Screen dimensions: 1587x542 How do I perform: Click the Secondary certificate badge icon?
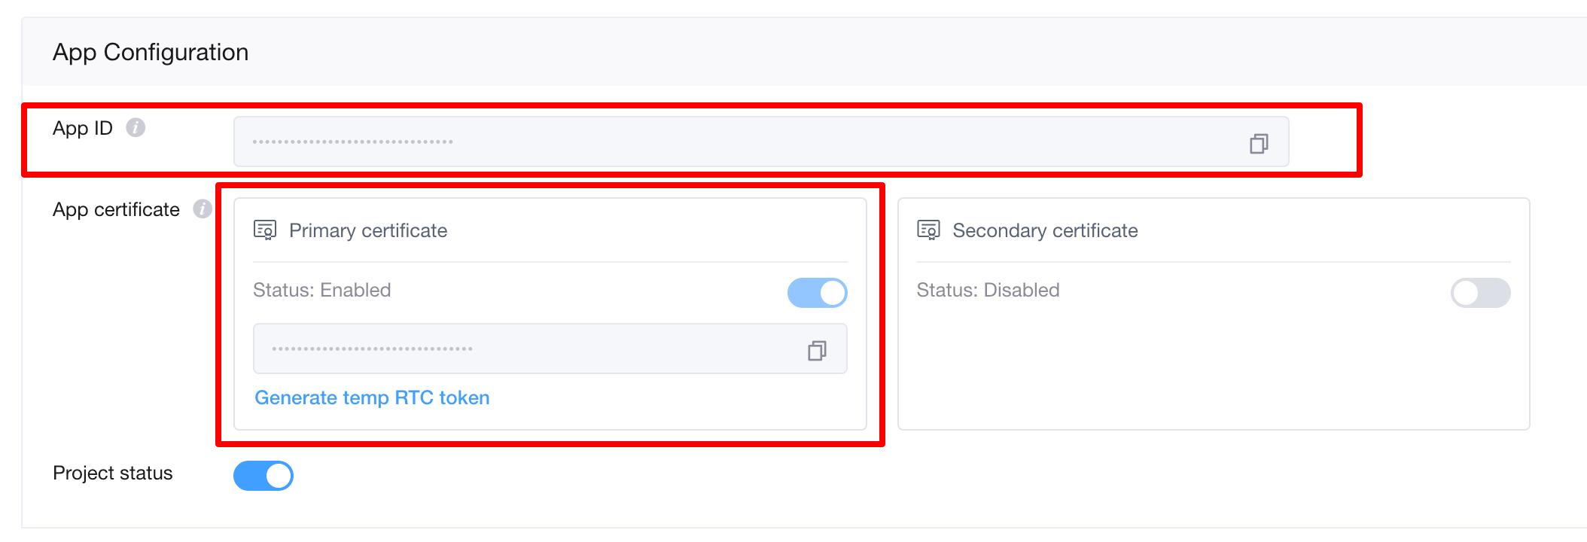[x=928, y=230]
